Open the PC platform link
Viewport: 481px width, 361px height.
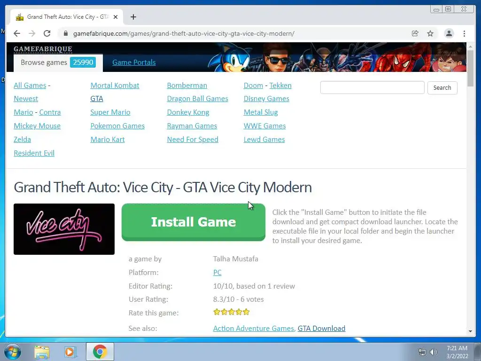point(217,272)
